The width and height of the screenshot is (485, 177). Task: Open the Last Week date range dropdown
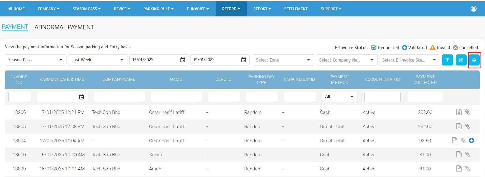[x=98, y=60]
